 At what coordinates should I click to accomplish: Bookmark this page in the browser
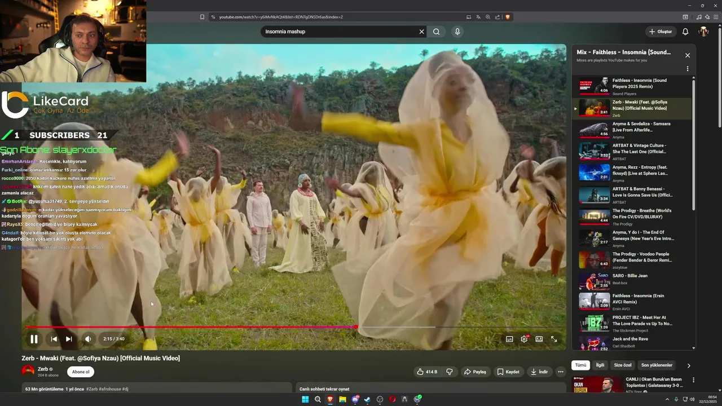(x=202, y=17)
